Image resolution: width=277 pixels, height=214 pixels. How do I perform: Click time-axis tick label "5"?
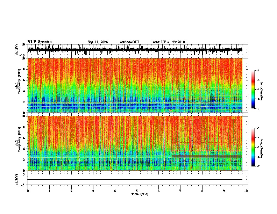(137, 191)
